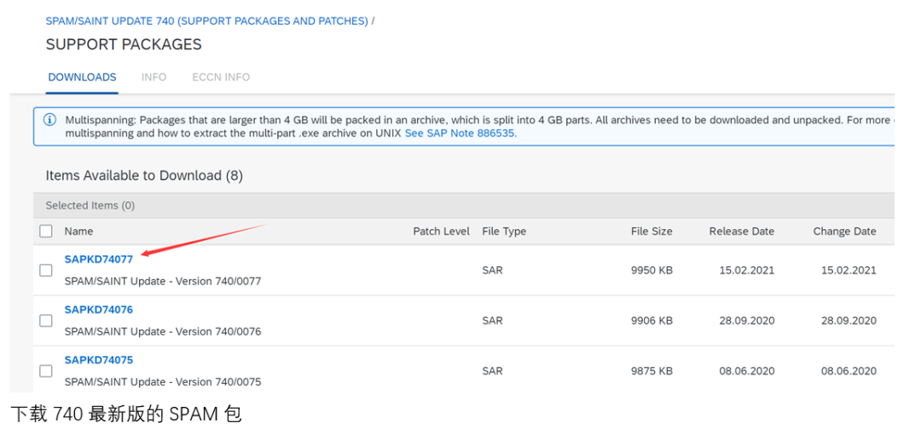Click release date 15.02.2021

[x=746, y=270]
